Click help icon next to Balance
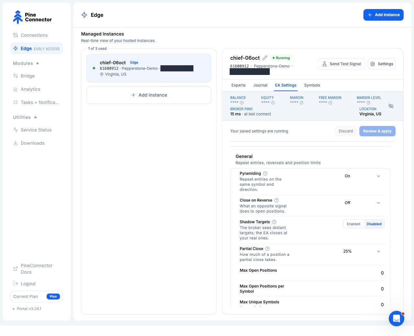414x336 pixels. coord(242,103)
